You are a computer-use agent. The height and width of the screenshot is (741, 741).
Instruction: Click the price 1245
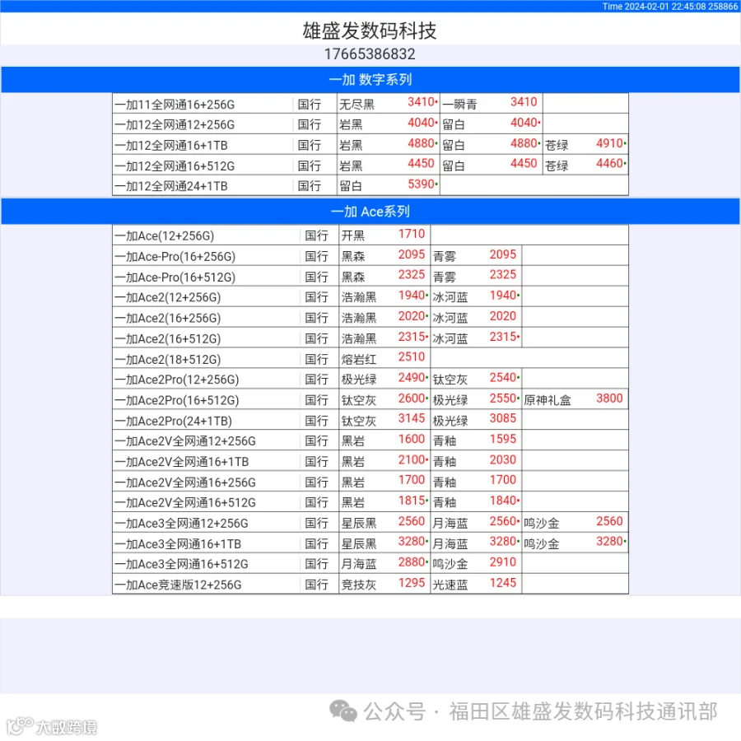click(x=503, y=583)
